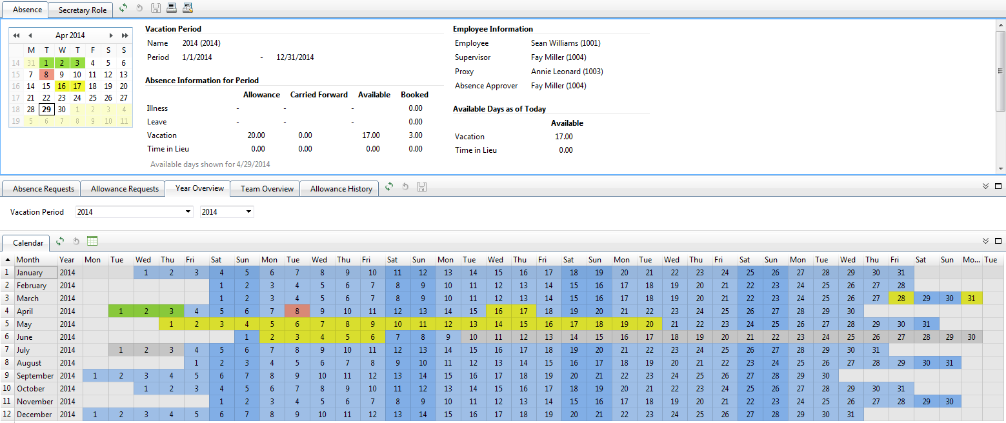Switch to the Secretary Role tab
The height and width of the screenshot is (423, 1006).
[82, 10]
